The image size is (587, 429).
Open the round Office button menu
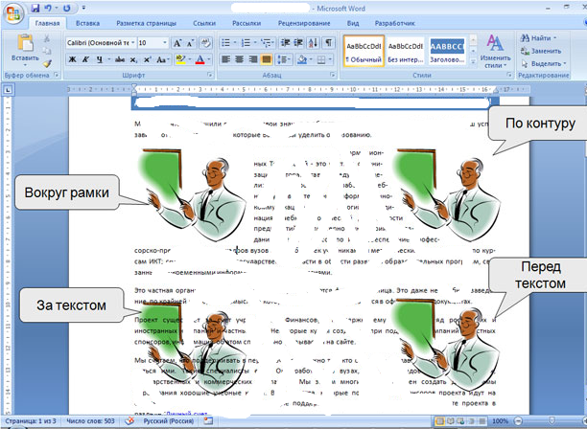[13, 14]
